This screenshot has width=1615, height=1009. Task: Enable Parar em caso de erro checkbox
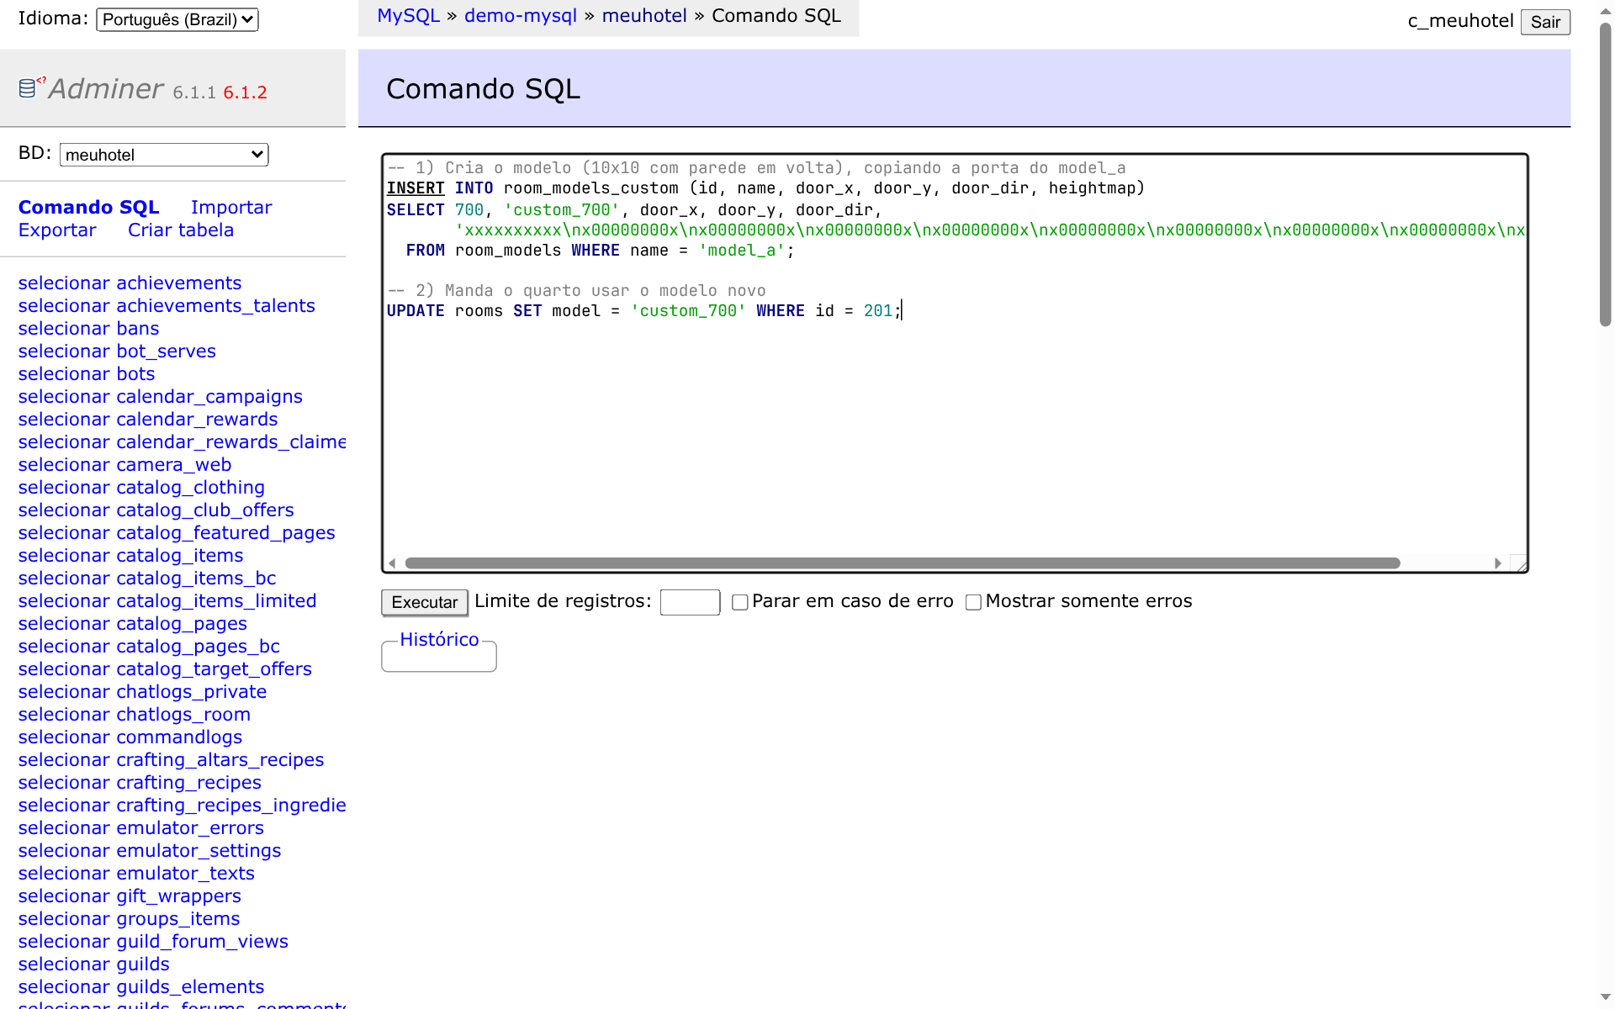(740, 602)
